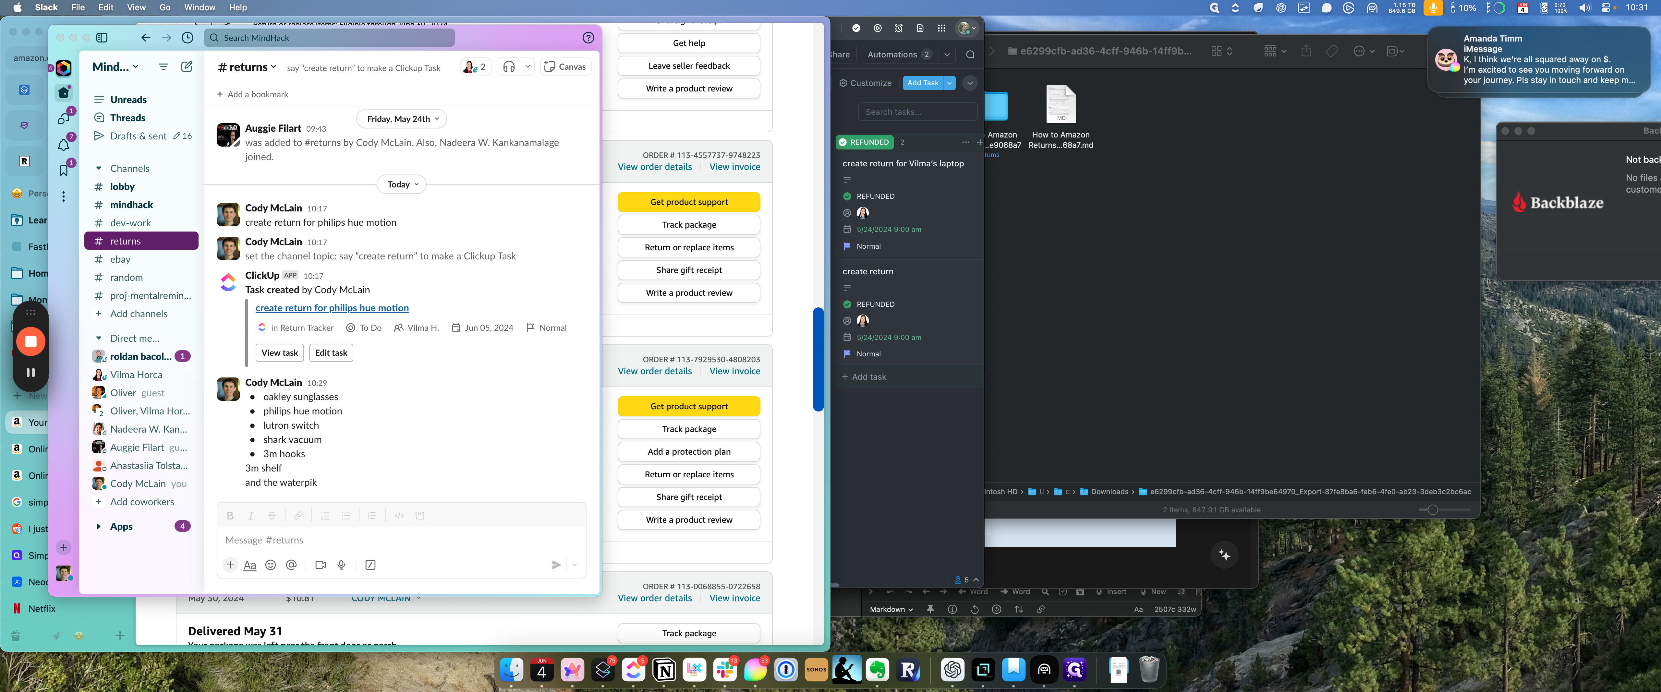This screenshot has width=1661, height=692.
Task: Click Add a protection plan on Amazon
Action: coord(689,452)
